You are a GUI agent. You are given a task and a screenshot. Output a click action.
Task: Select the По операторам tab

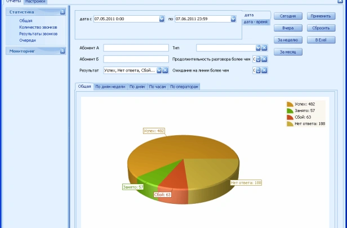[x=185, y=87]
